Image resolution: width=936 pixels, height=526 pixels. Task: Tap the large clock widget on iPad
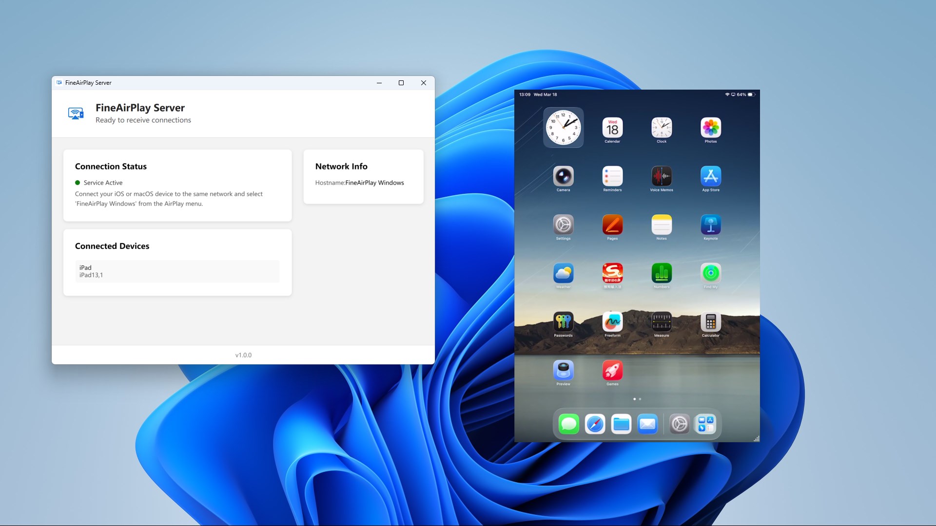tap(563, 128)
